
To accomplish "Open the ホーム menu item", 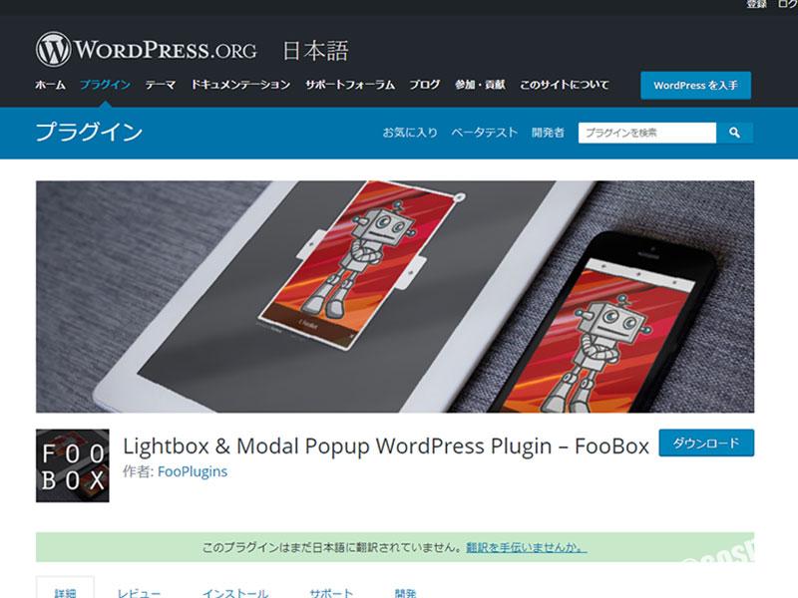I will [51, 85].
